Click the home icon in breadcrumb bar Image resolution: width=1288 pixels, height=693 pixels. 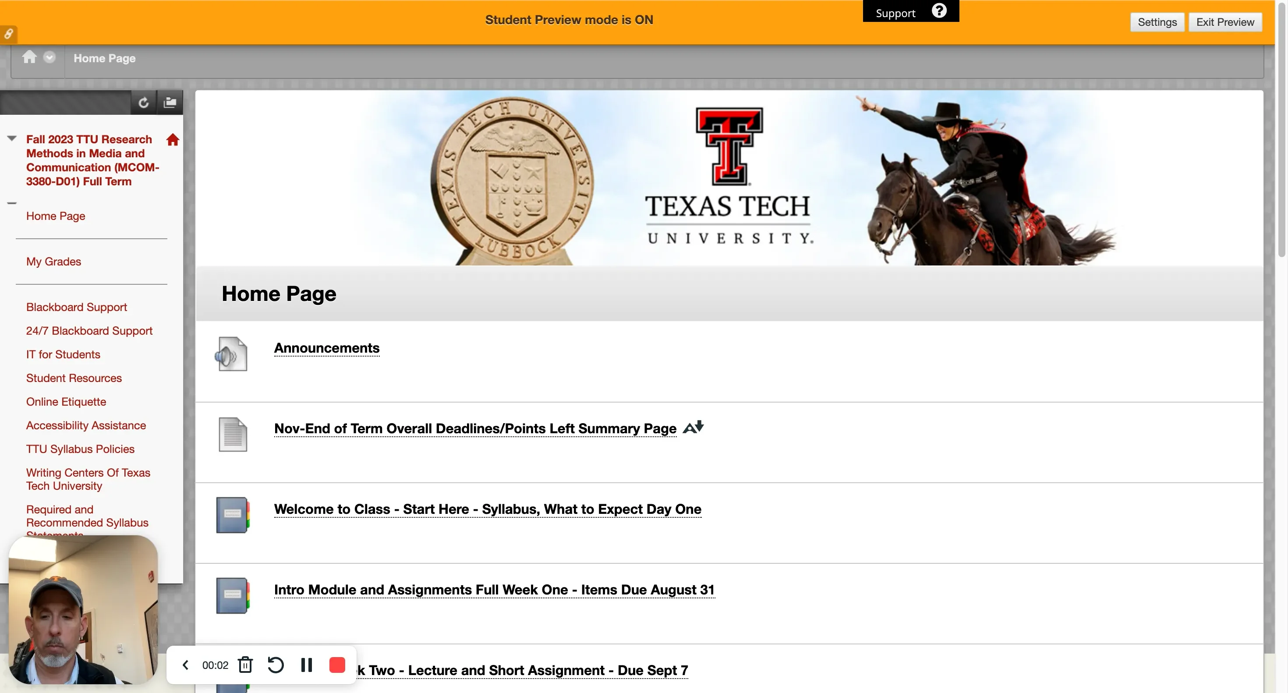[x=29, y=57]
